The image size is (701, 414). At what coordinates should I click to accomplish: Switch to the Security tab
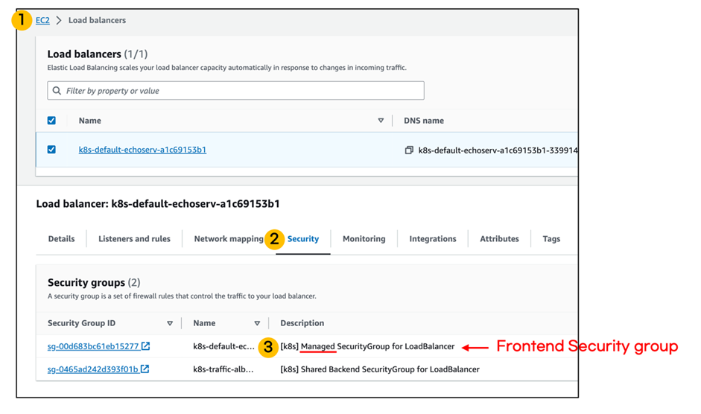coord(303,239)
